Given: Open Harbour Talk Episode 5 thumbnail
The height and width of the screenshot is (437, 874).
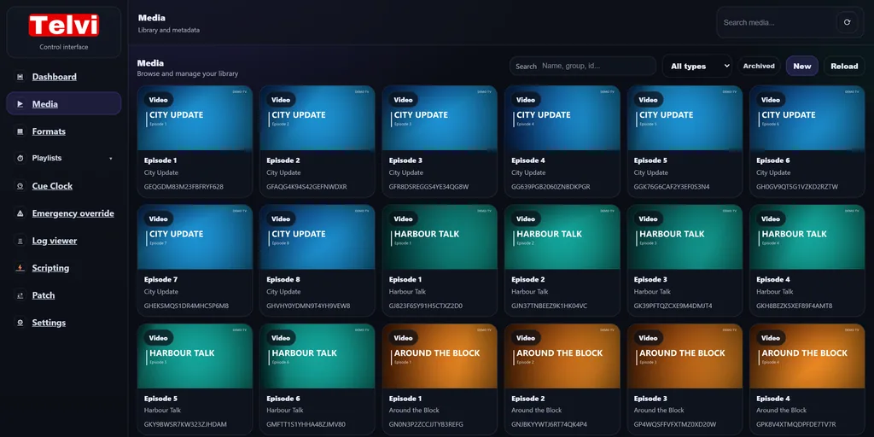Looking at the screenshot, I should pyautogui.click(x=195, y=356).
